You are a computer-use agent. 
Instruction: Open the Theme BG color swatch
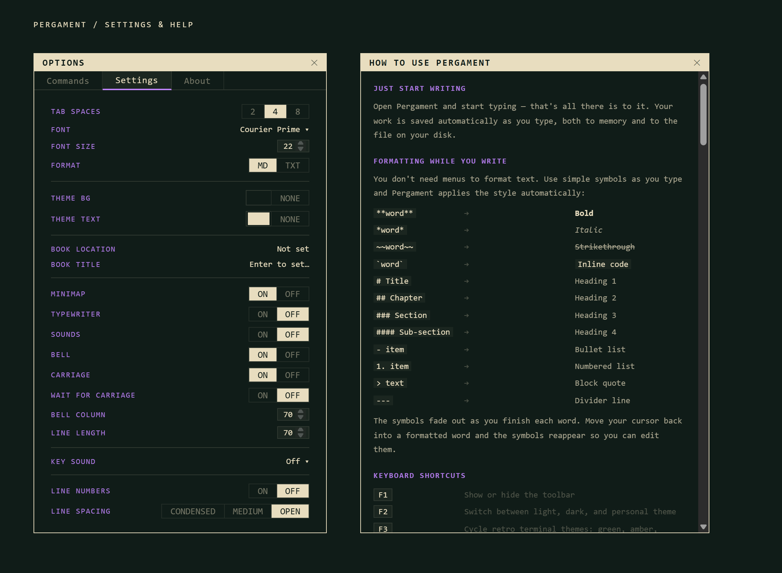259,198
